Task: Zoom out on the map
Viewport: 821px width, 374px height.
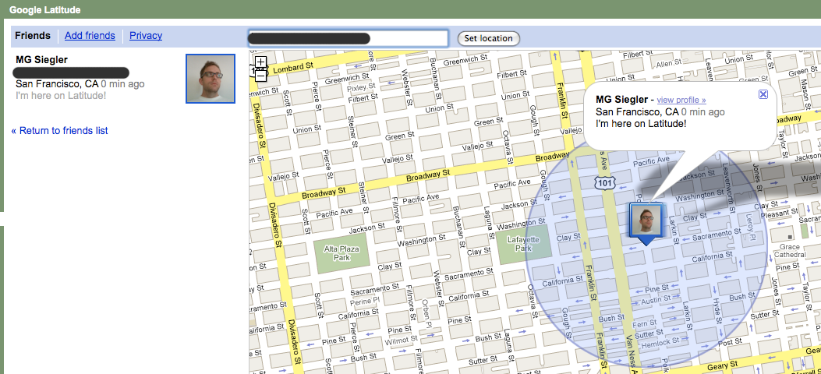Action: tap(260, 76)
